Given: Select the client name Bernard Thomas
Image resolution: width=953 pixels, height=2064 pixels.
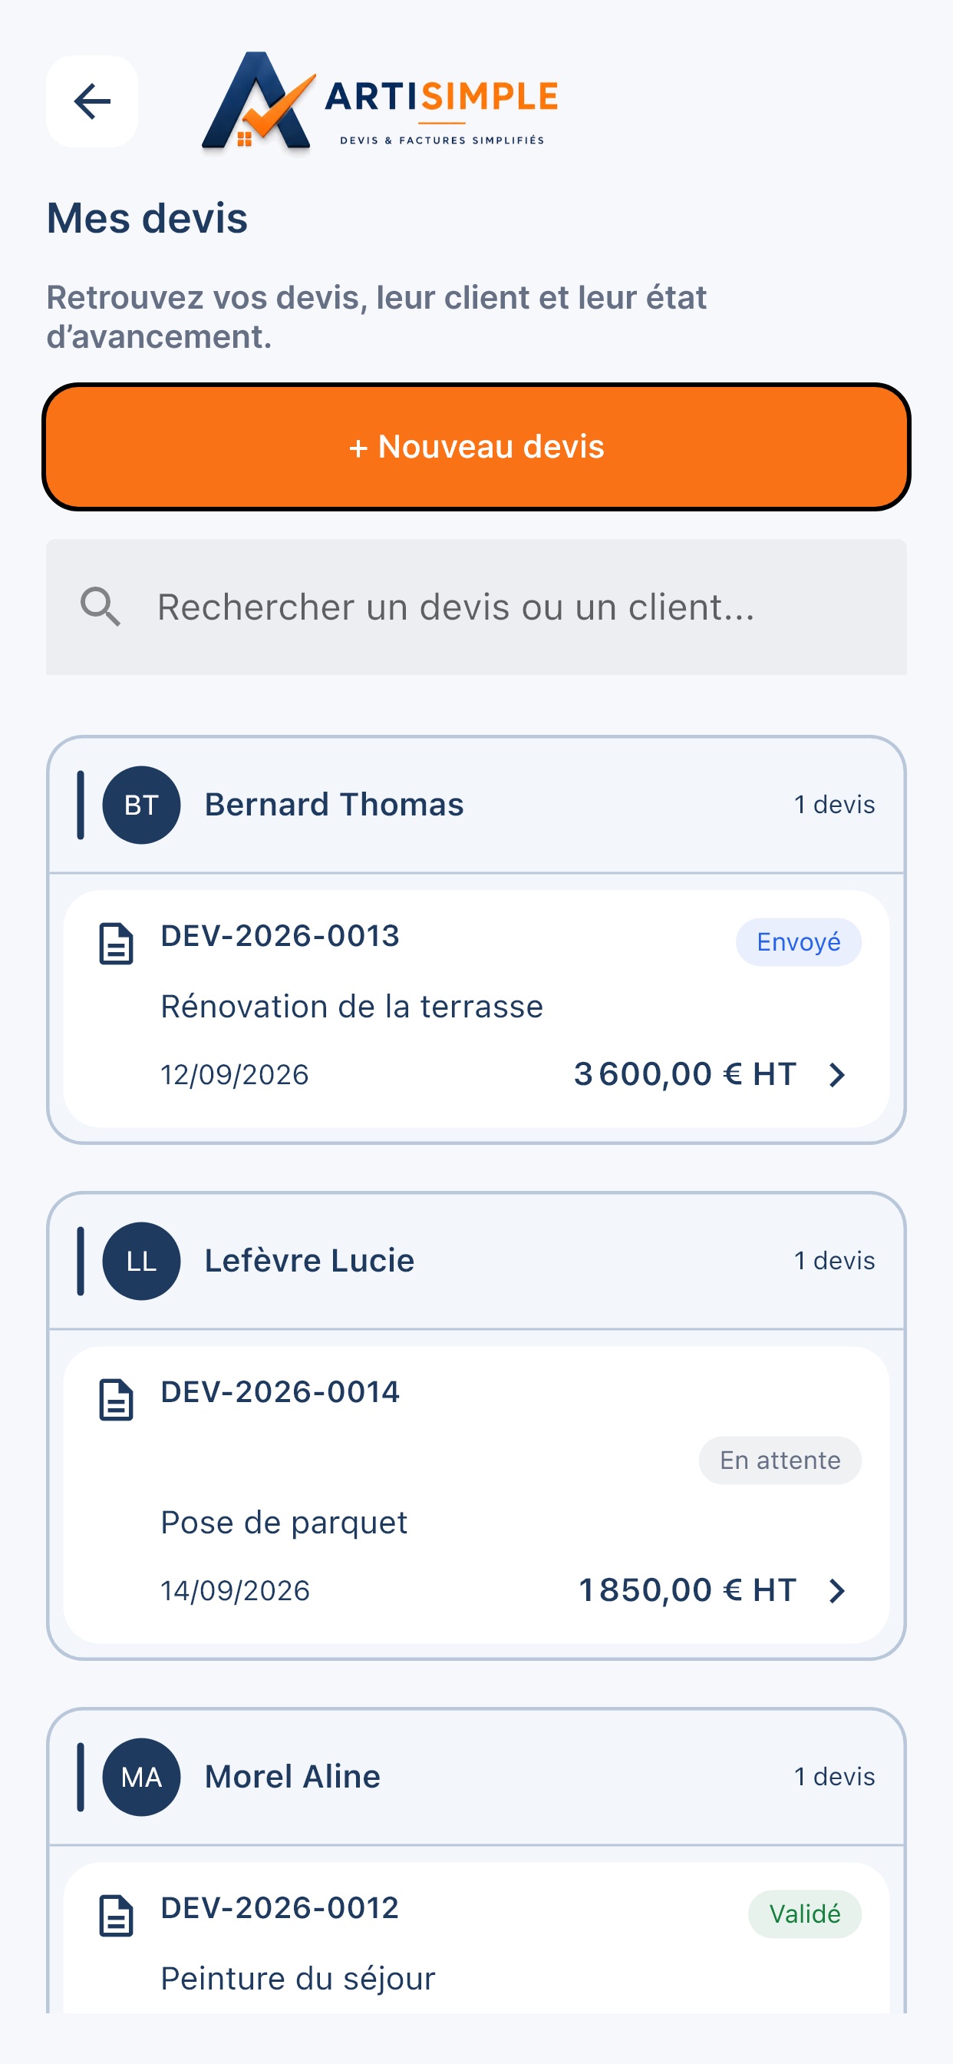Looking at the screenshot, I should [334, 805].
